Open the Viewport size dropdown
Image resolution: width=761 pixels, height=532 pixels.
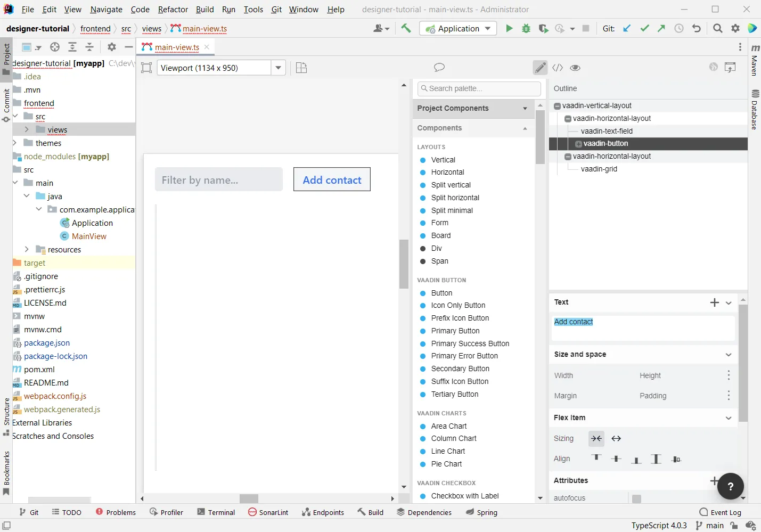pos(279,68)
